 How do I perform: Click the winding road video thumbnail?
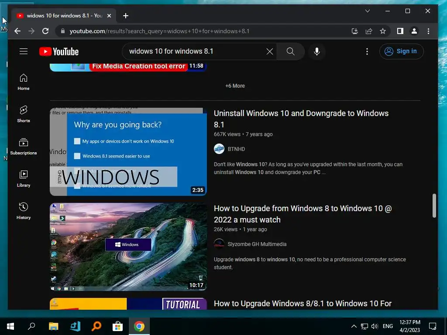(128, 247)
